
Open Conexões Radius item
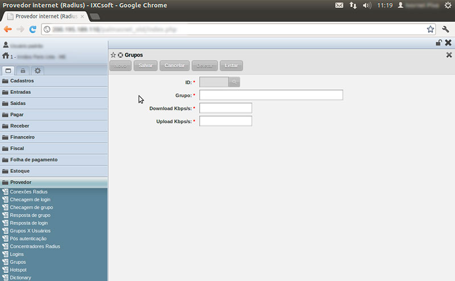coord(28,192)
